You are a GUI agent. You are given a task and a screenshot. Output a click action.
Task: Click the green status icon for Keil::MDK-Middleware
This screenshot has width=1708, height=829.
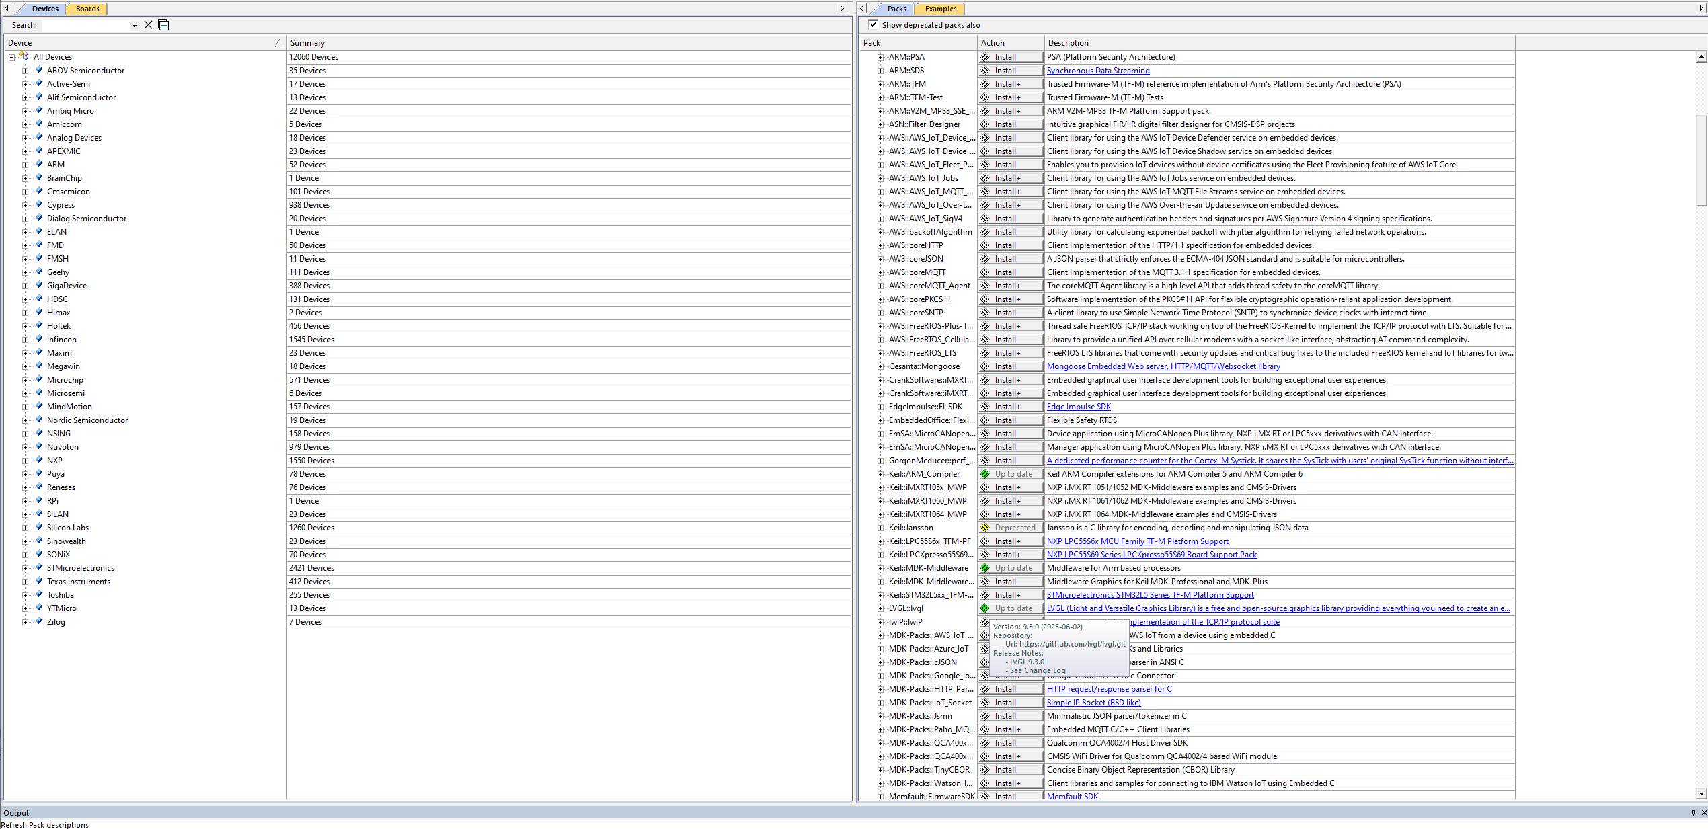click(x=985, y=568)
